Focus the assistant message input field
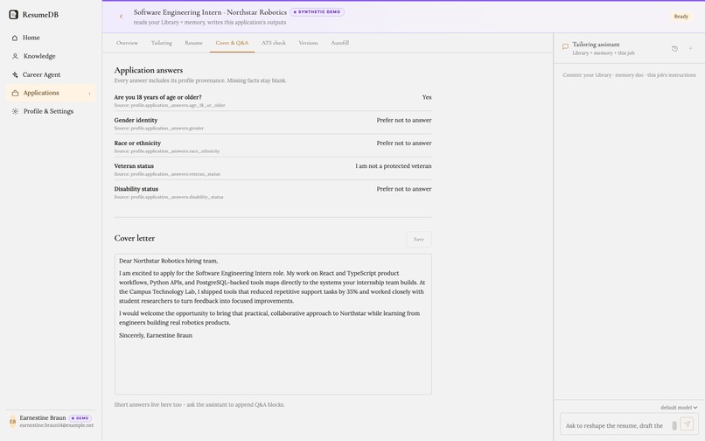The image size is (705, 441). coord(616,425)
